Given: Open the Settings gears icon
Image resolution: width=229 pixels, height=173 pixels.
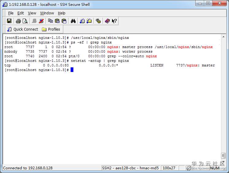Looking at the screenshot, I should [x=98, y=21].
